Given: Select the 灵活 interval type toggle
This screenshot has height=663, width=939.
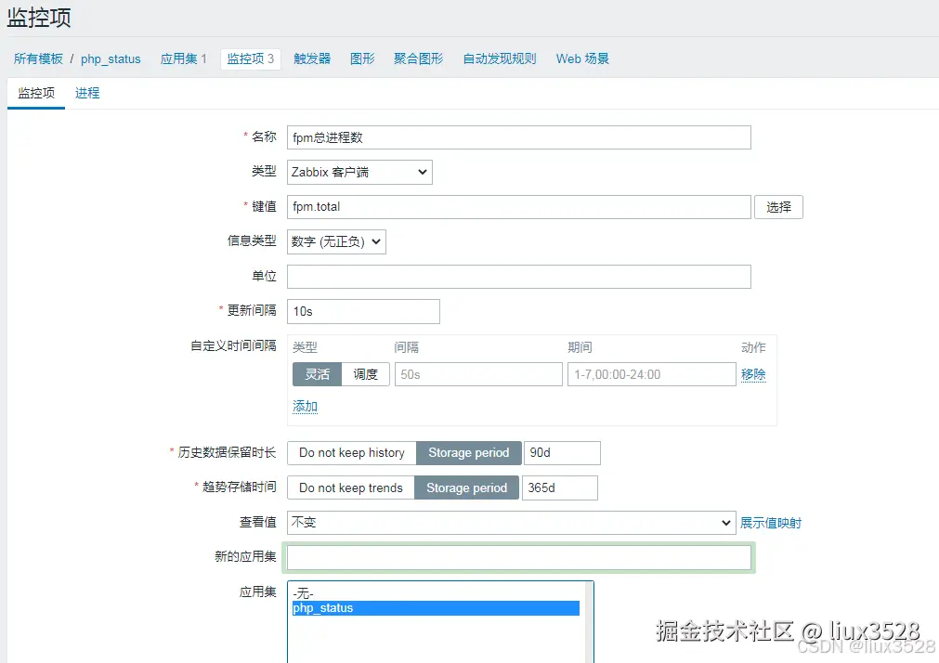Looking at the screenshot, I should coord(318,374).
